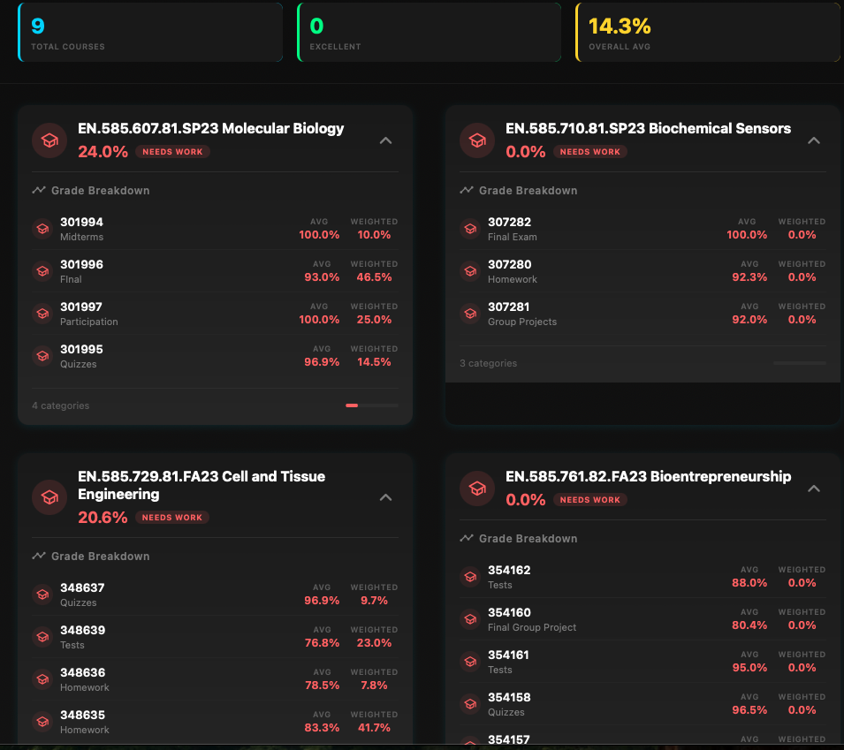Select the icon beside 307282 Final Exam

[469, 229]
